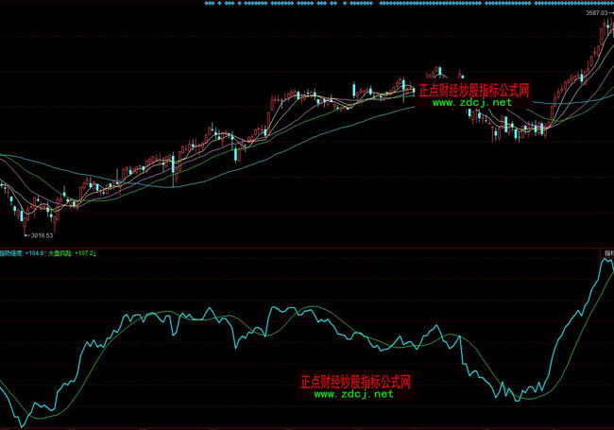
Task: Click red 正点财经炒股指标公式网 text in upper chart
Action: point(473,91)
